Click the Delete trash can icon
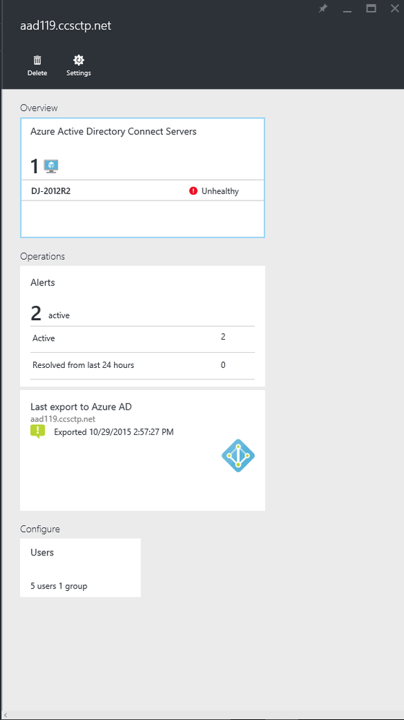Viewport: 404px width, 720px height. click(x=38, y=60)
